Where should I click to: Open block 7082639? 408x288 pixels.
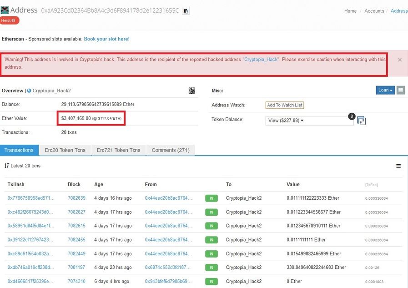[76, 198]
